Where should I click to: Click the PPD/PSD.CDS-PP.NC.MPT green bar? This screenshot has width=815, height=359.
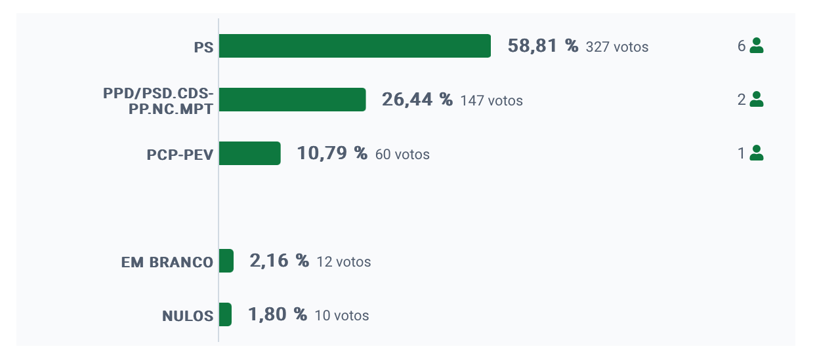tap(292, 100)
